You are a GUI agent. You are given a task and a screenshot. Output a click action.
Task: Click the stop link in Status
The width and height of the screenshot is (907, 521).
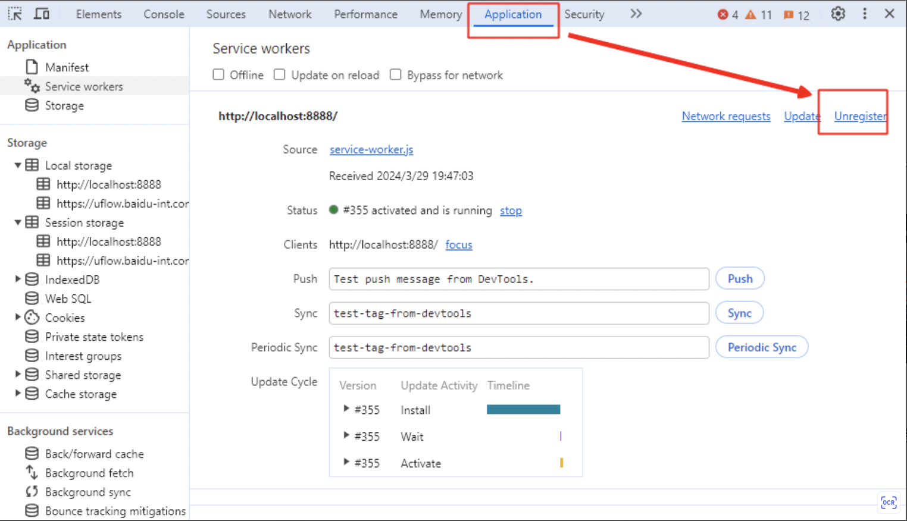pyautogui.click(x=511, y=211)
